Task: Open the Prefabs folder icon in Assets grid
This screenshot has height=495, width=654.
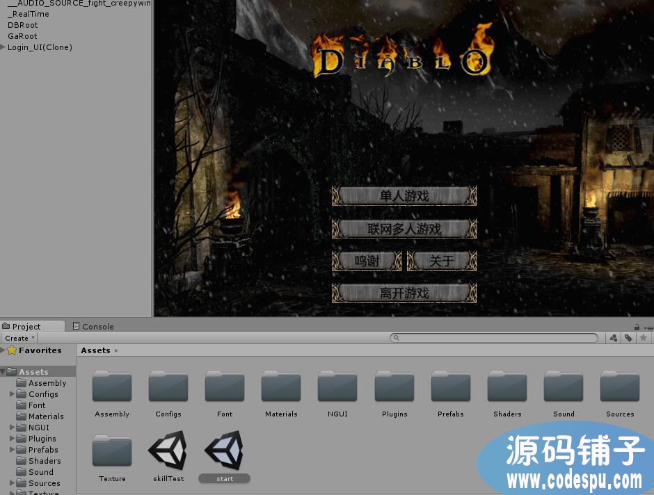Action: point(450,386)
